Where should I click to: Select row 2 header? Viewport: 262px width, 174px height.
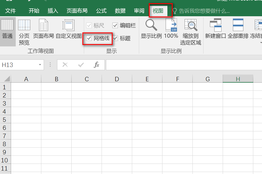[x=5, y=95]
